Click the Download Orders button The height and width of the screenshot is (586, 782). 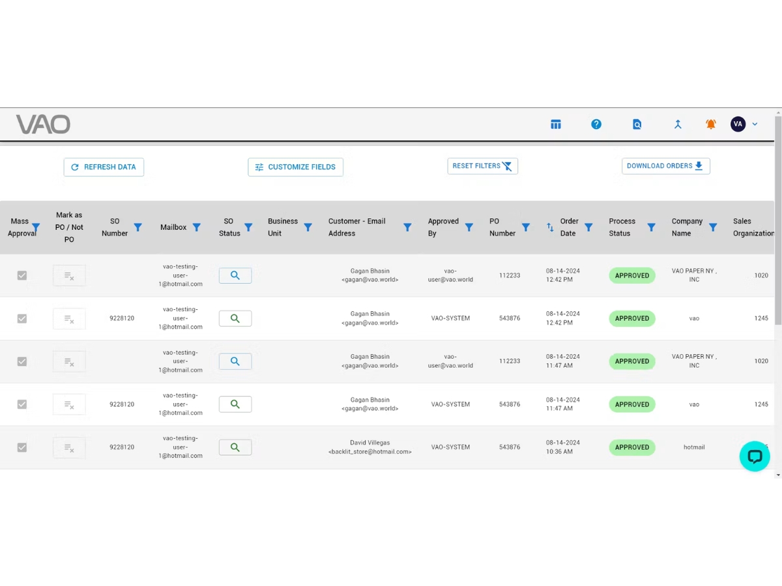[x=665, y=166]
